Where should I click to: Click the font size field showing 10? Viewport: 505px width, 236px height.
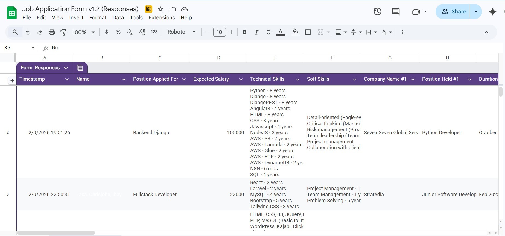[219, 32]
